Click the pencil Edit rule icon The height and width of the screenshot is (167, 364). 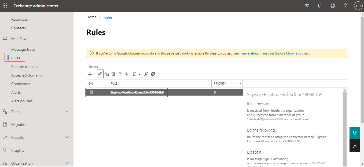coord(100,74)
